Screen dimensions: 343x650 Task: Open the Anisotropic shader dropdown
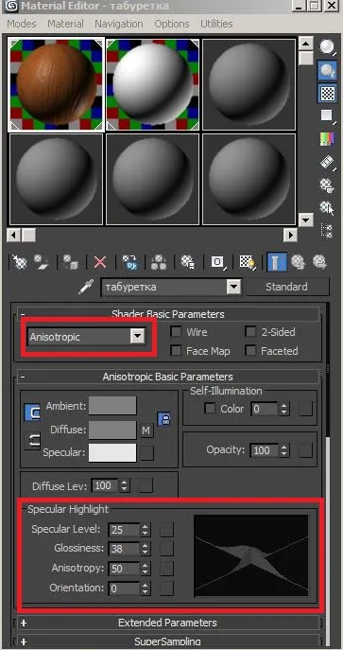(x=87, y=337)
